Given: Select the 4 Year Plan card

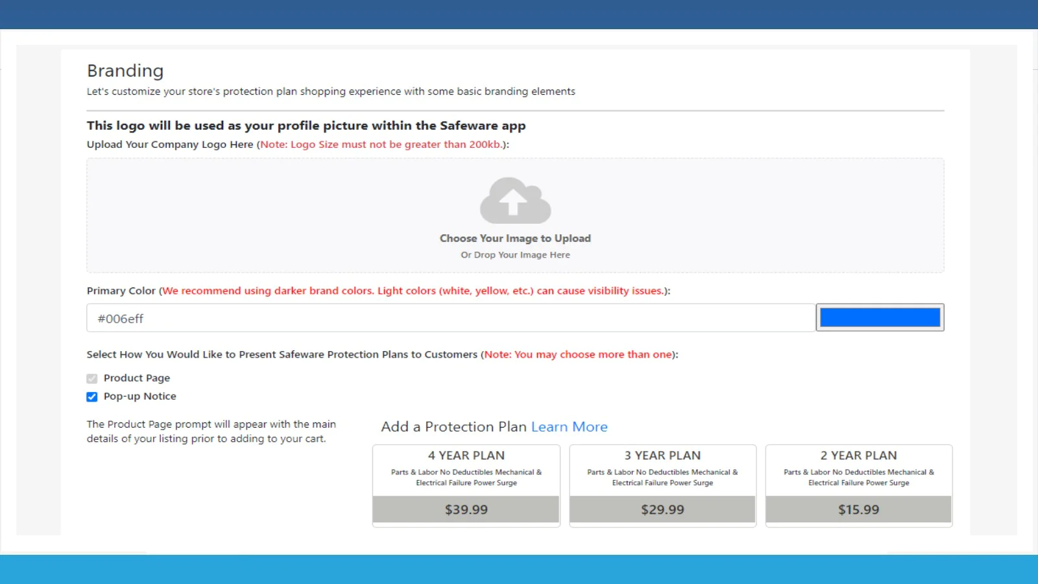Looking at the screenshot, I should (465, 485).
